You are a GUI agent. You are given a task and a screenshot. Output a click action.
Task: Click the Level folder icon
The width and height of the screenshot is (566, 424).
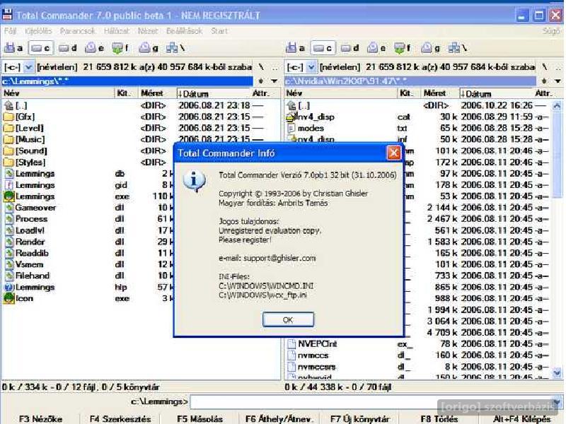[8, 128]
